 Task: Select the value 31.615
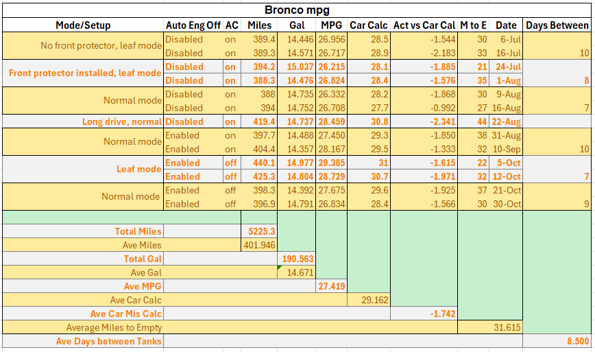pos(490,327)
